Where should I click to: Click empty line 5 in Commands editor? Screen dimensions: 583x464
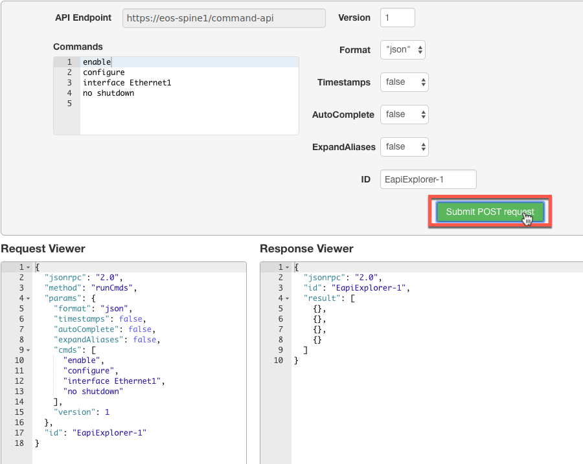click(x=188, y=104)
